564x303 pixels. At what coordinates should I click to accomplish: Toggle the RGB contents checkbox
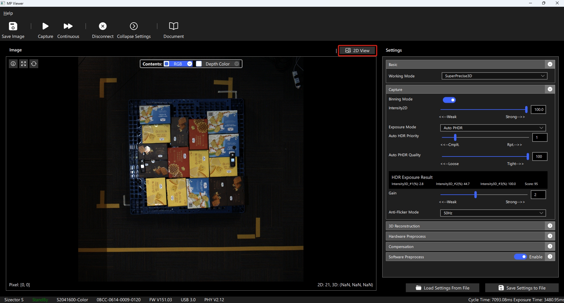pos(167,64)
